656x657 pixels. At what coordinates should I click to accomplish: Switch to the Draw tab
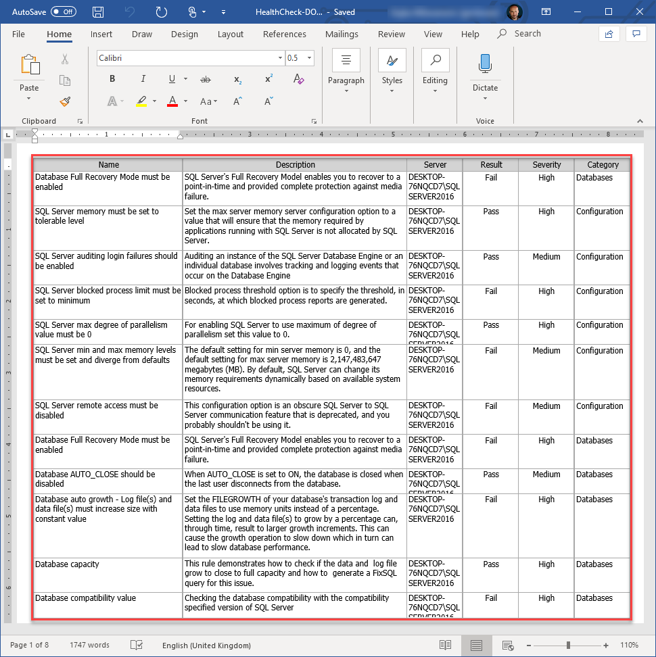(141, 34)
